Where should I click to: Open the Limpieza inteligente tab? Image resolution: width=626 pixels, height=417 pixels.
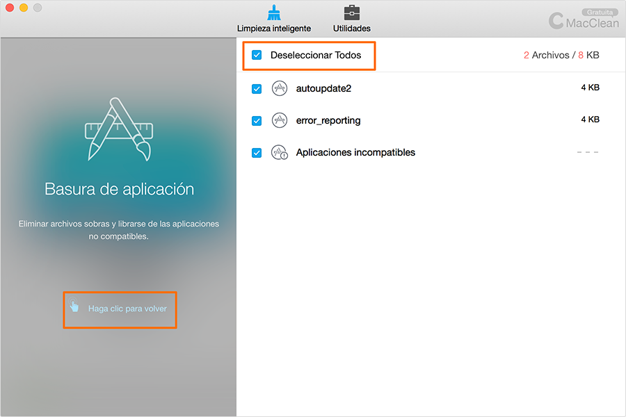click(x=274, y=19)
